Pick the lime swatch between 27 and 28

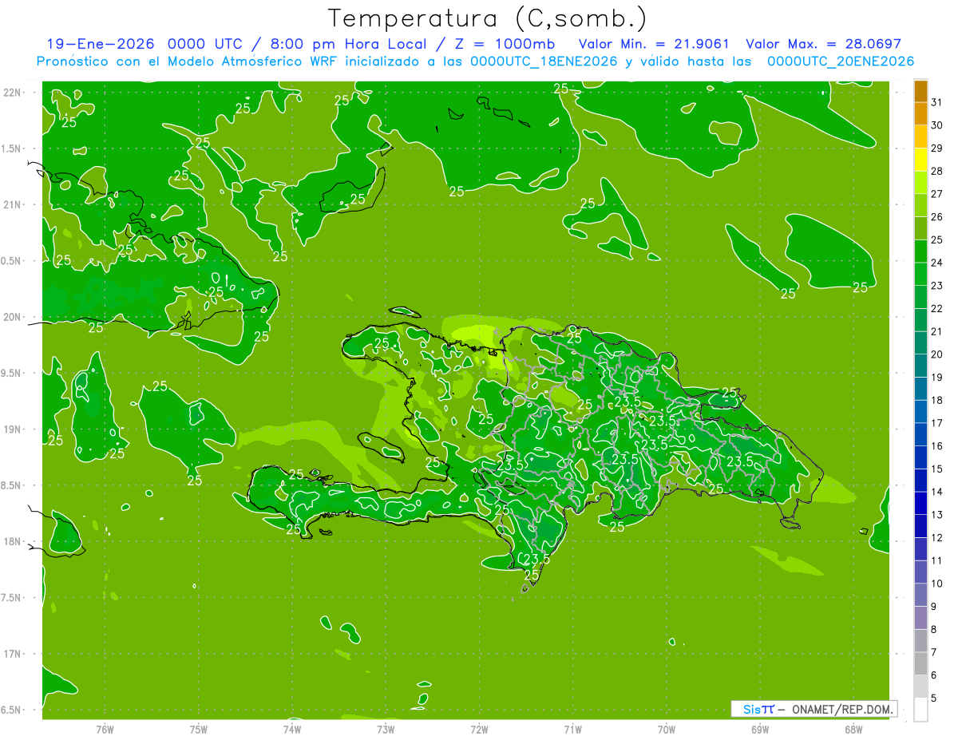tap(920, 182)
